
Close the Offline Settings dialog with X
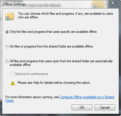point(112,3)
